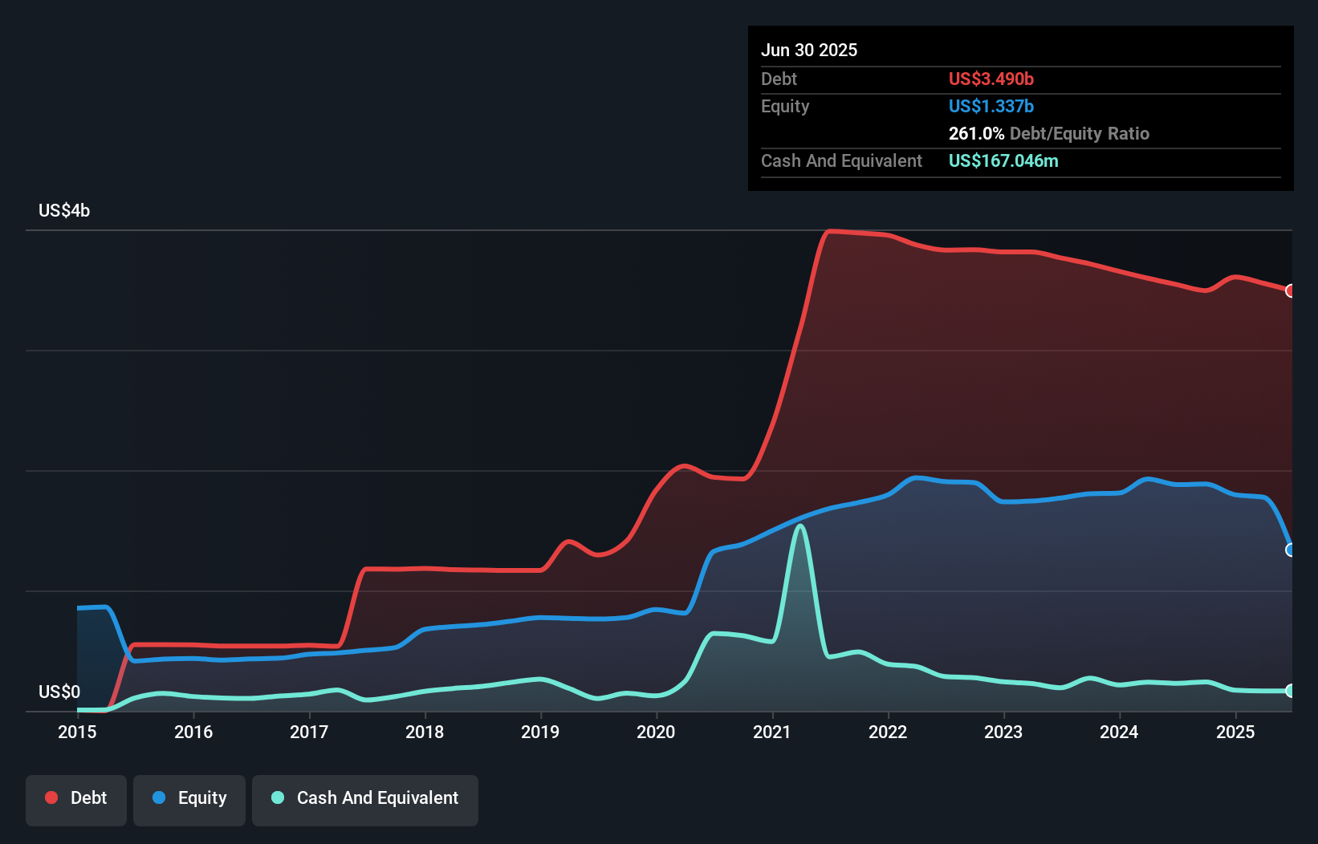Screen dimensions: 1318x844
Task: Click the US$1.337b equity value
Action: [x=991, y=106]
